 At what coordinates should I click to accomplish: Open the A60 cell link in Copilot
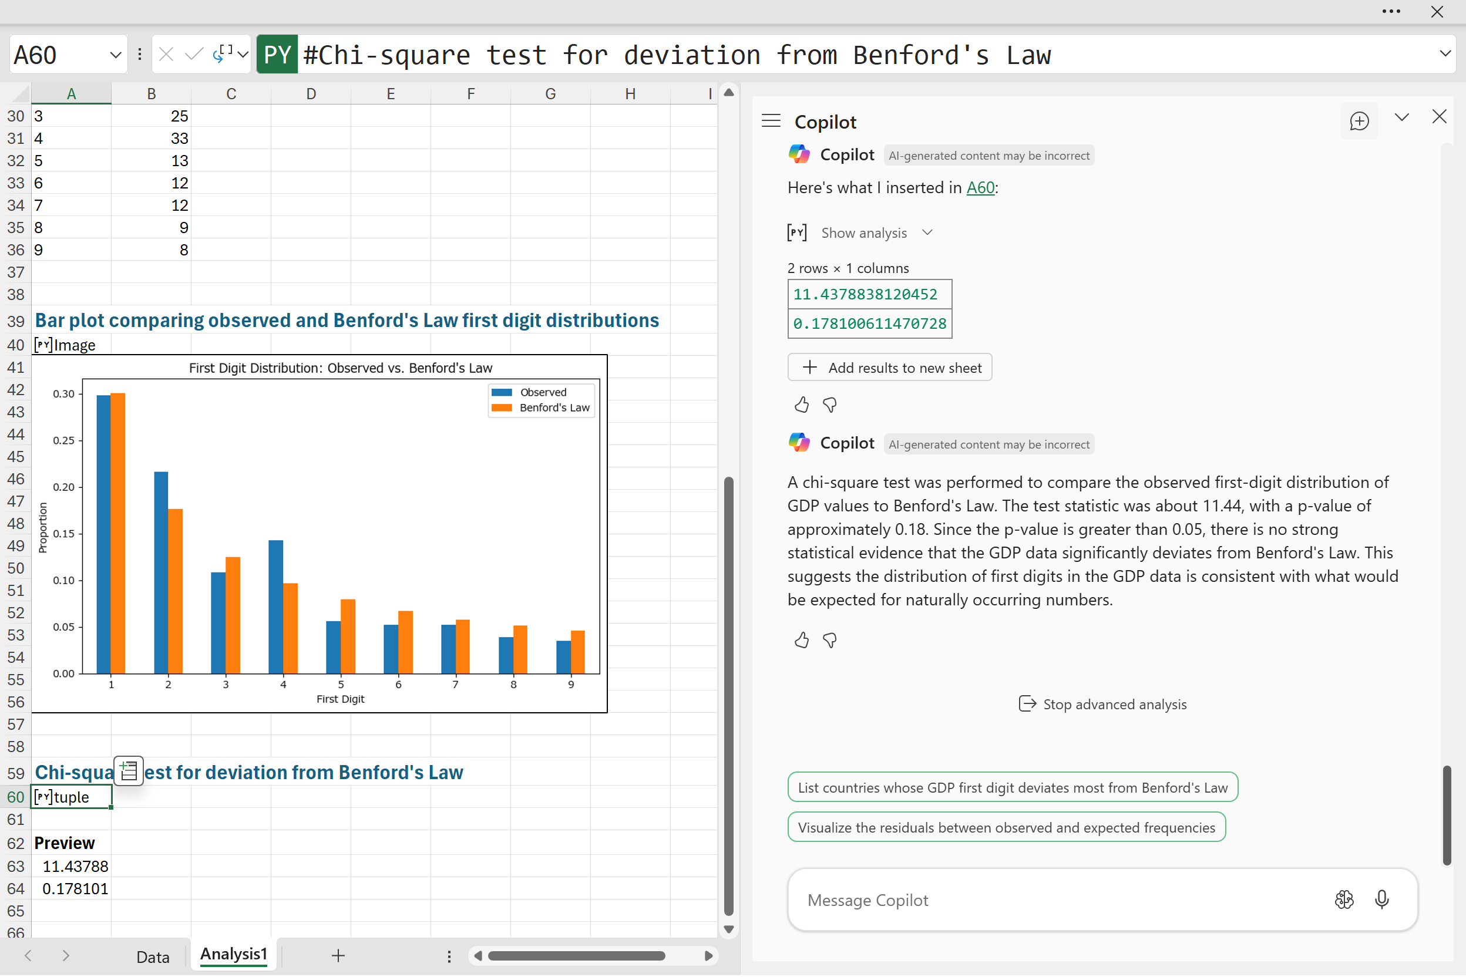click(x=980, y=187)
